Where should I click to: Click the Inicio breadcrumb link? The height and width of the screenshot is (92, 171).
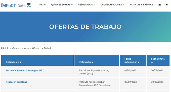pyautogui.click(x=6, y=48)
